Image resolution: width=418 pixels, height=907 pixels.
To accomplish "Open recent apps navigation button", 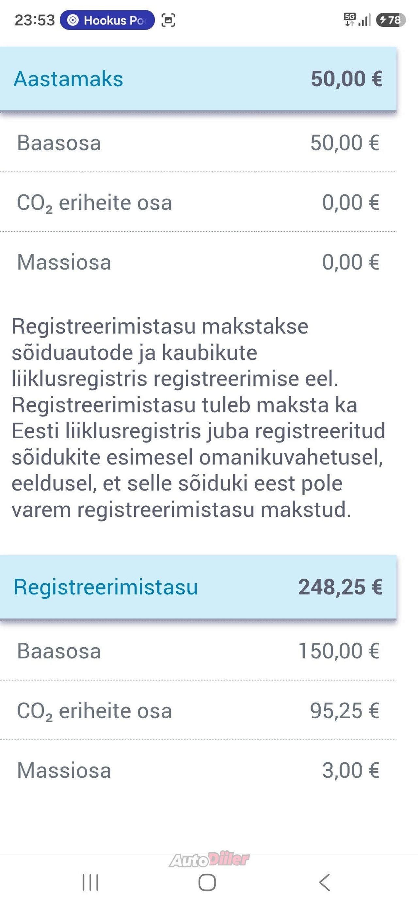I will point(90,882).
